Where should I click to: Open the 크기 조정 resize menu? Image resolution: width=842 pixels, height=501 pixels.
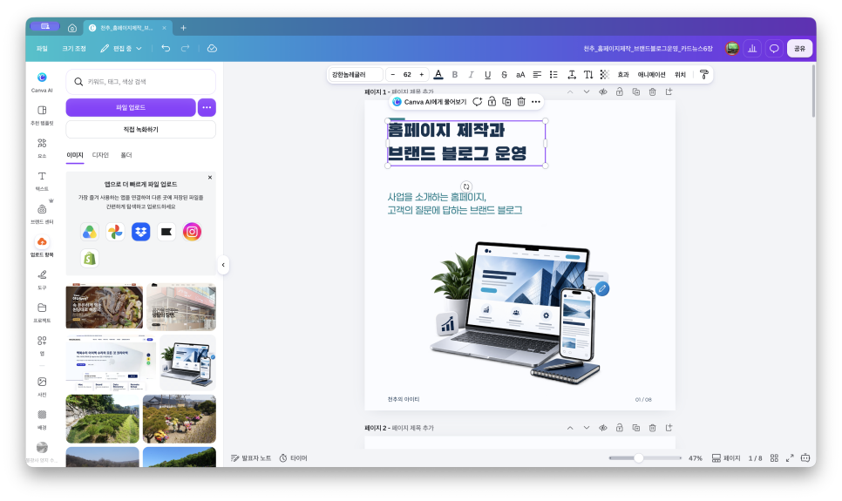pos(74,48)
